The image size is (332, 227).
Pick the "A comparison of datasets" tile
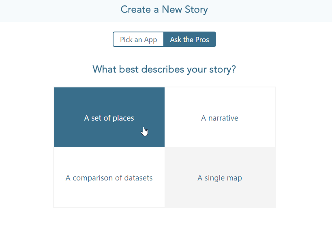[109, 178]
